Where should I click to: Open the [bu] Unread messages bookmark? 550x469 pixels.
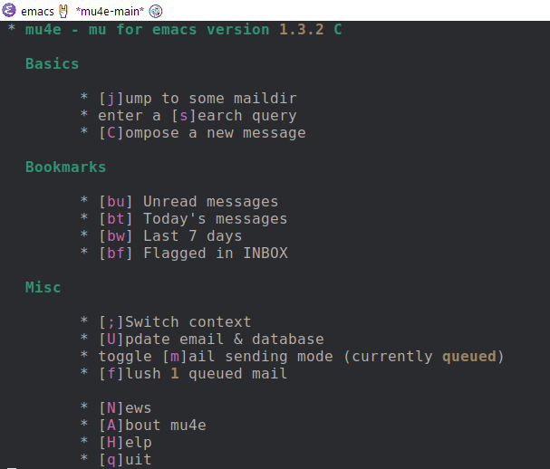coord(188,202)
